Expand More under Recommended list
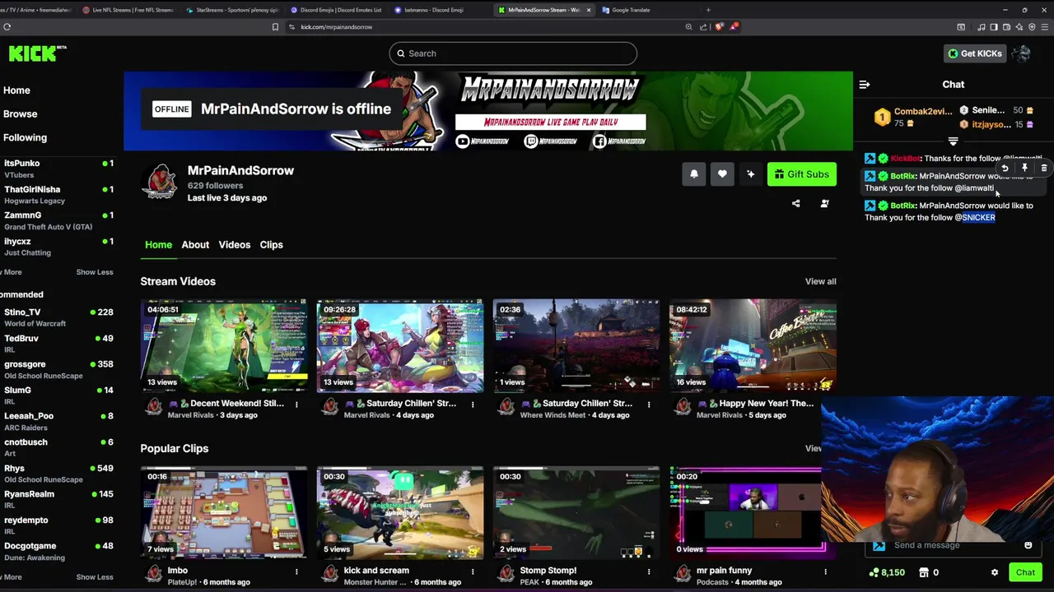1054x592 pixels. pyautogui.click(x=11, y=577)
